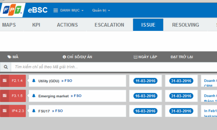Click the tag icon in MÃ header
This screenshot has width=217, height=130.
click(x=9, y=57)
